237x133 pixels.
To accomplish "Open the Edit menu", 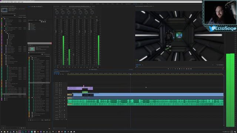I will tap(3, 2).
